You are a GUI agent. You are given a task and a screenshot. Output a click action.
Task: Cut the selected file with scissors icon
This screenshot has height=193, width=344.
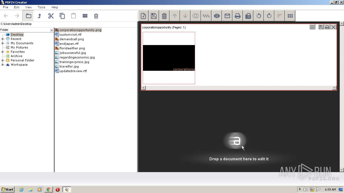point(51,16)
